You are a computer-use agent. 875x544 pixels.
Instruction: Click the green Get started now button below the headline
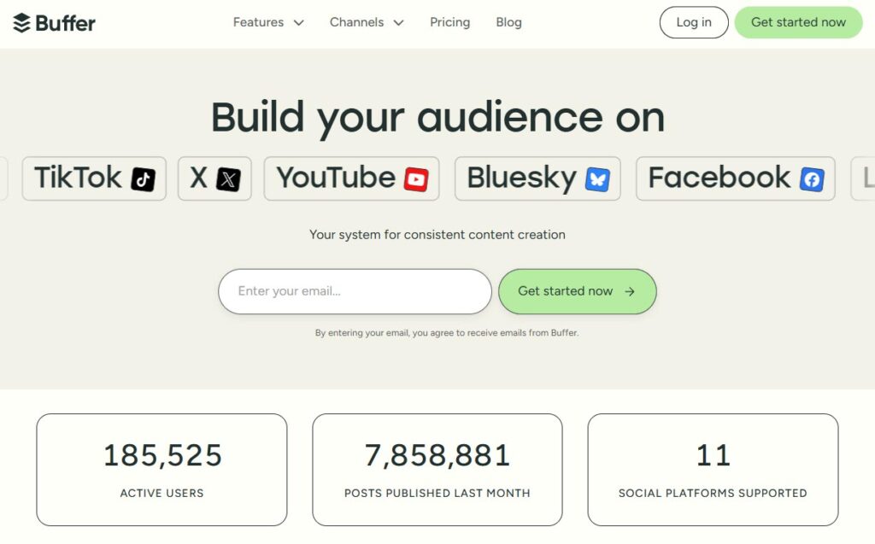(x=577, y=291)
